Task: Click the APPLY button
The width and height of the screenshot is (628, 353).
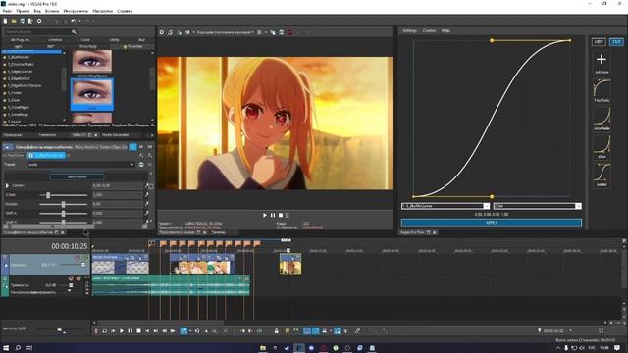Action: [492, 223]
